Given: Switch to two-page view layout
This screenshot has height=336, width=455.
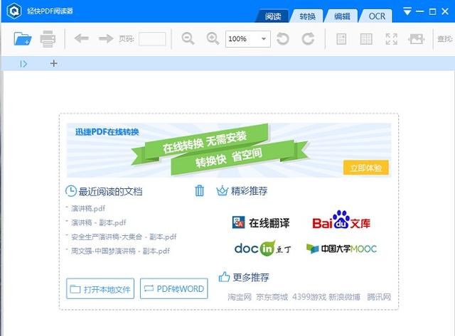Looking at the screenshot, I should (366, 39).
